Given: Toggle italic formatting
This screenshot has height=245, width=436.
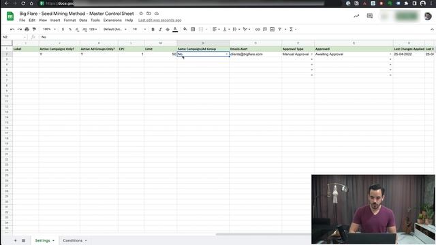Looking at the screenshot, I should [x=160, y=29].
